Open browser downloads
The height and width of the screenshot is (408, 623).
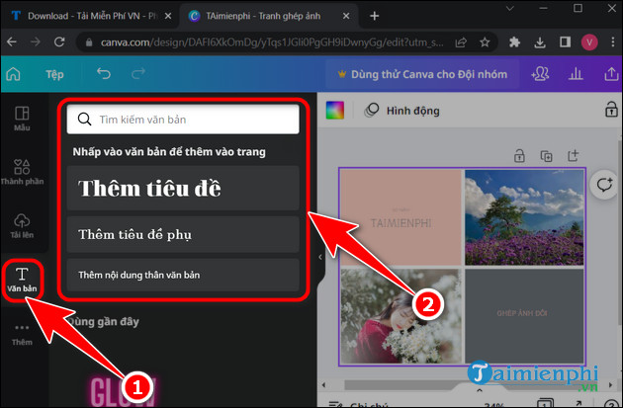coord(540,42)
